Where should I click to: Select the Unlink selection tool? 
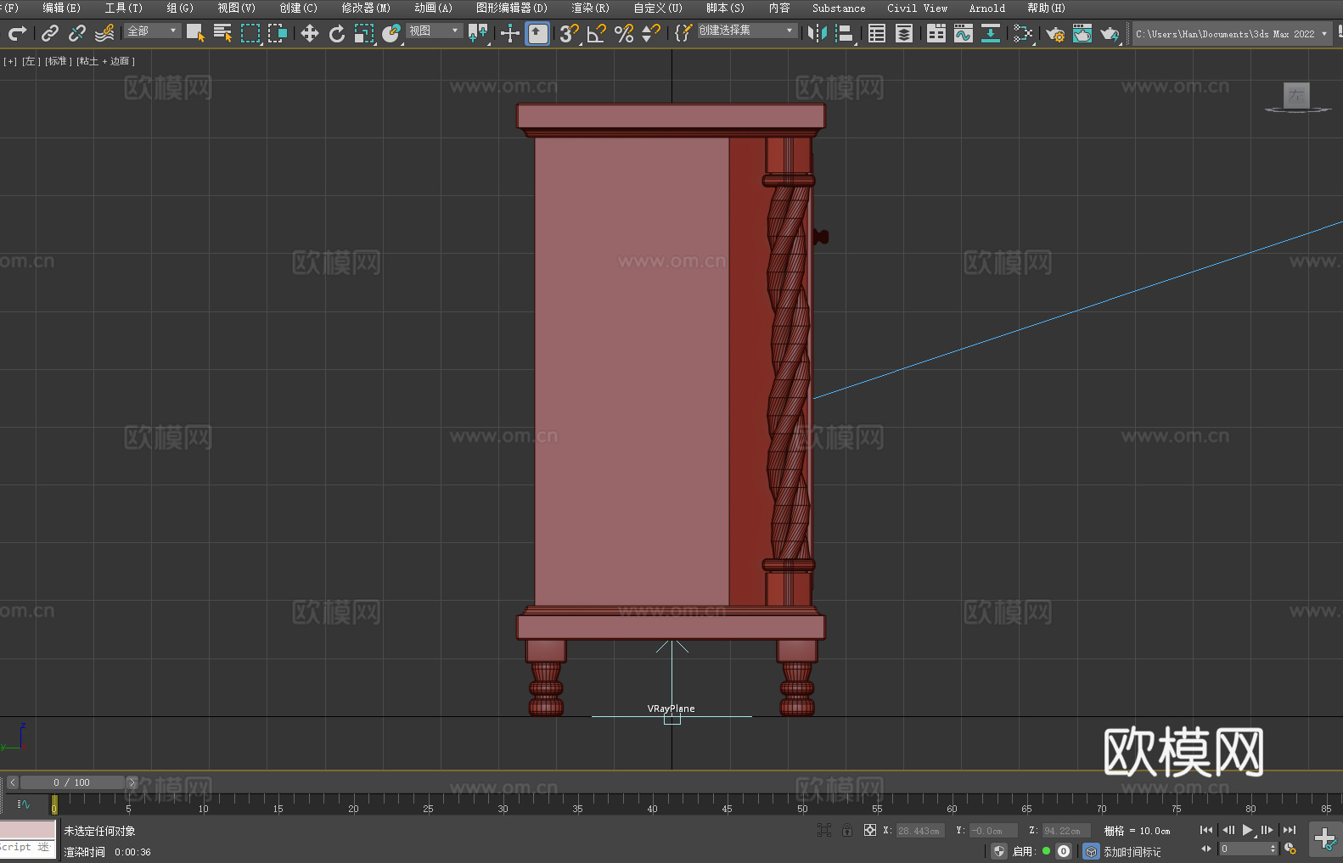pos(77,33)
